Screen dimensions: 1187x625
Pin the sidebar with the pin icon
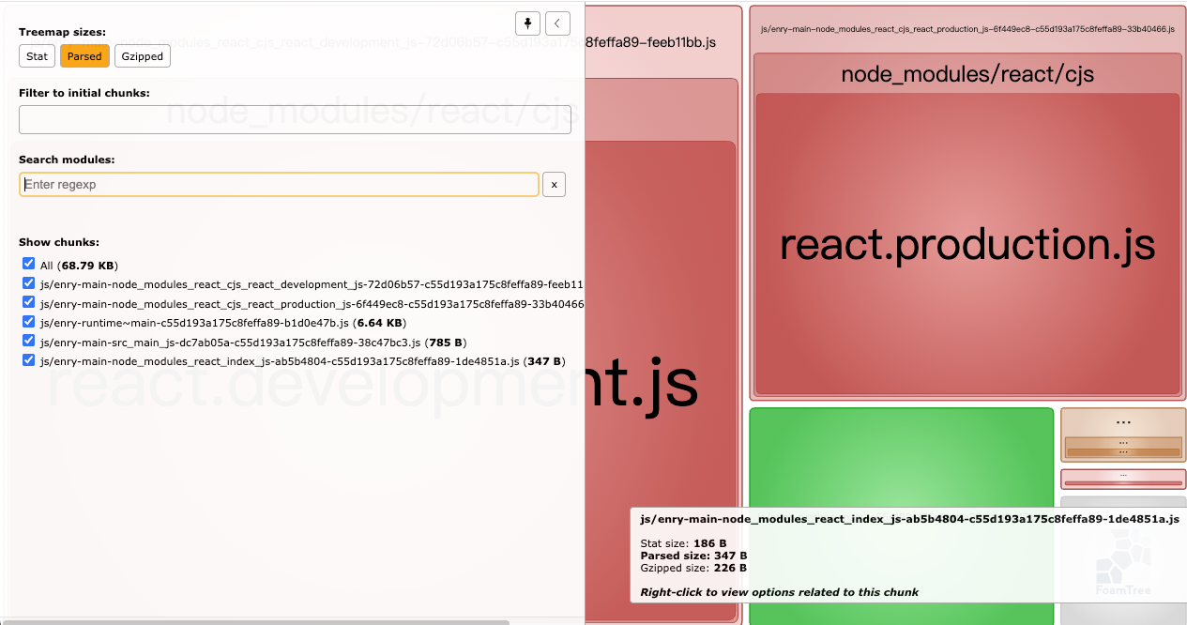coord(527,23)
